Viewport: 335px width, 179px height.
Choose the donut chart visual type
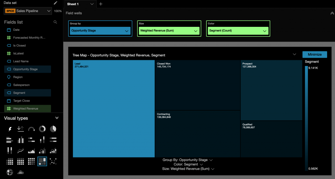point(42,129)
